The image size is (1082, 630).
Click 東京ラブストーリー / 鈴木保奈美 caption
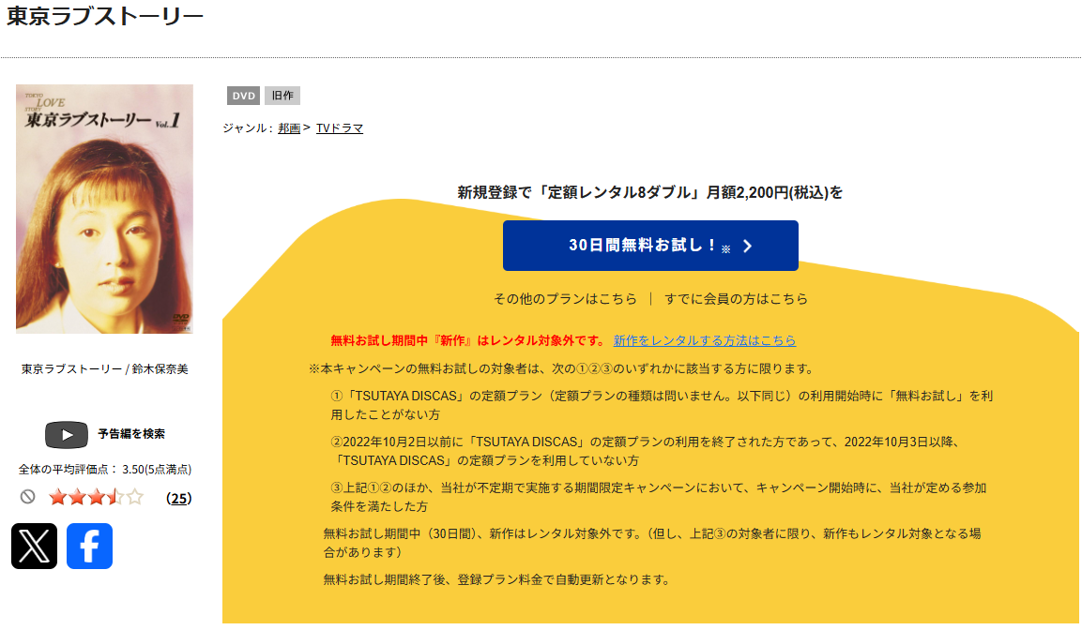(105, 368)
